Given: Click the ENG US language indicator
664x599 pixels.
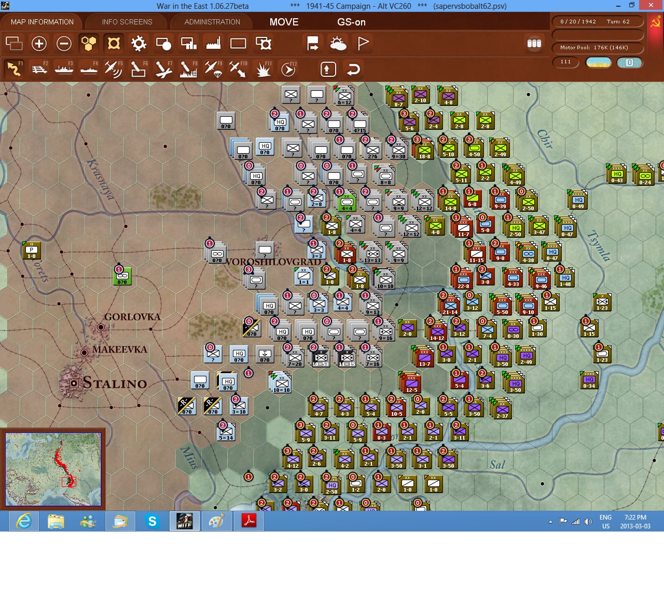Looking at the screenshot, I should pyautogui.click(x=605, y=522).
